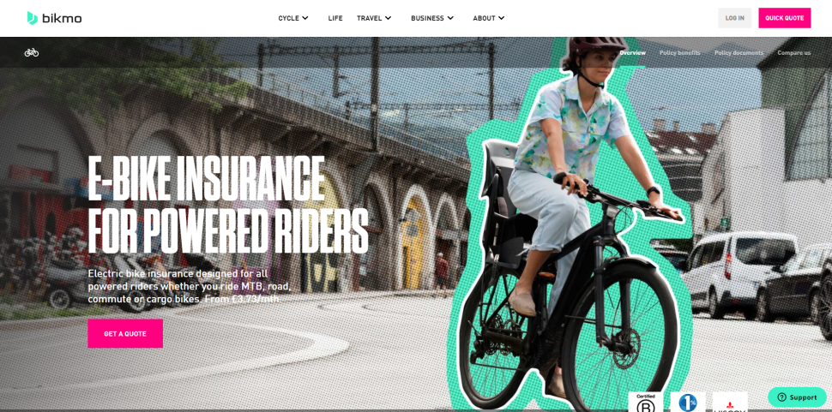
Task: Open the Certified B Corp badge
Action: coord(645,403)
